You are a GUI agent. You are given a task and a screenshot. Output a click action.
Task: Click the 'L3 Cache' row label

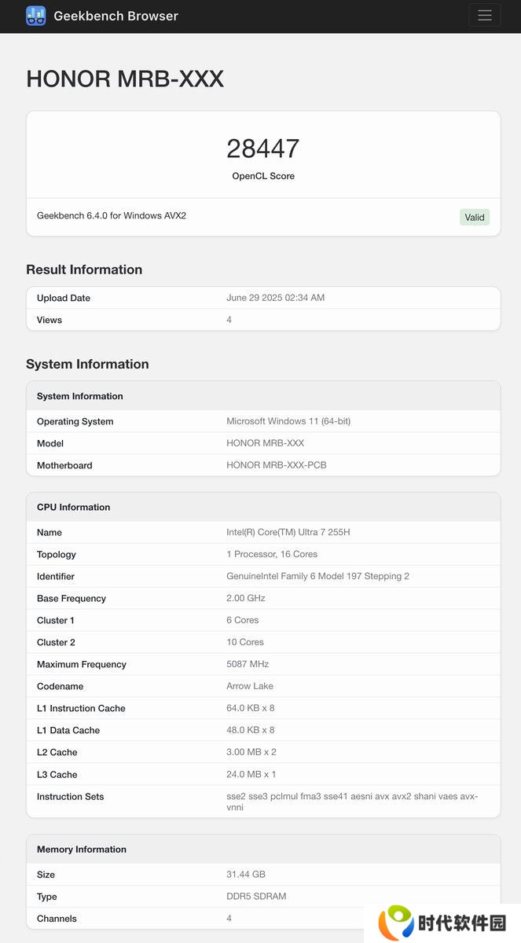(57, 774)
